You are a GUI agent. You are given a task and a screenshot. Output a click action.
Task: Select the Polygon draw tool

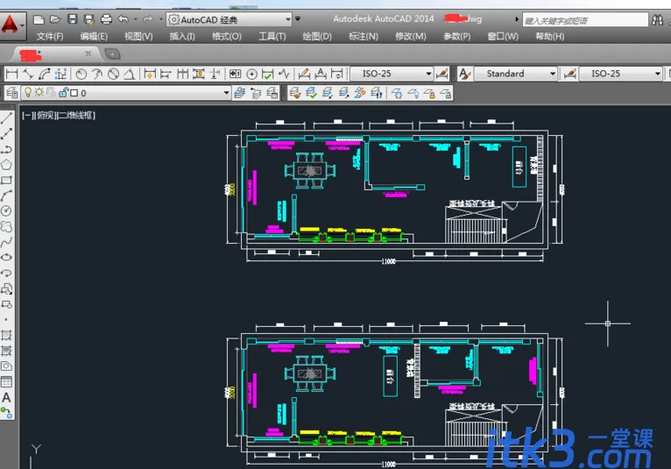[6, 165]
